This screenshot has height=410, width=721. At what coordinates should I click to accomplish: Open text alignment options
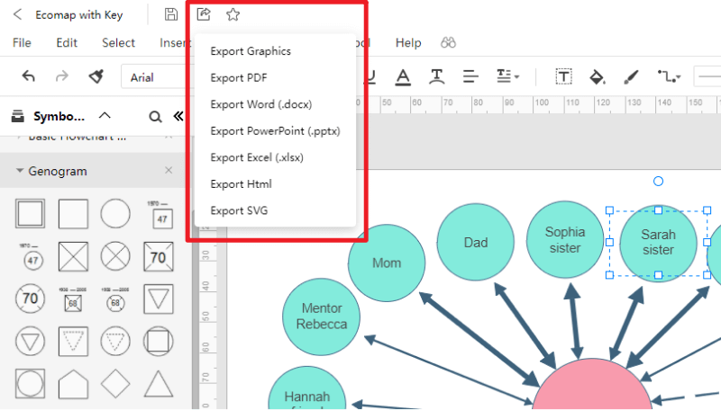click(470, 76)
